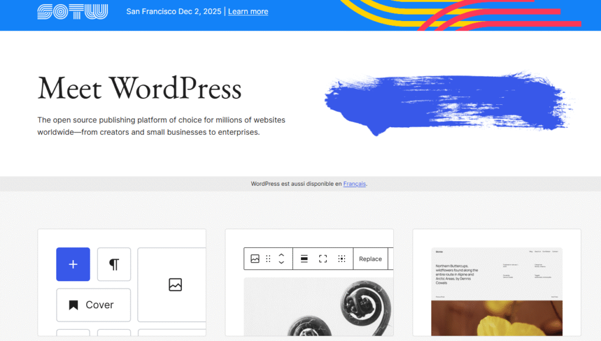
Task: Click the image block type icon in toolbar
Action: 255,258
